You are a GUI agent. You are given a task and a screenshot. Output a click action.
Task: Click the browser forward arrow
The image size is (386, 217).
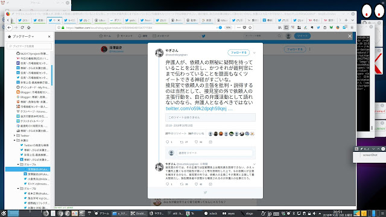coord(16,28)
